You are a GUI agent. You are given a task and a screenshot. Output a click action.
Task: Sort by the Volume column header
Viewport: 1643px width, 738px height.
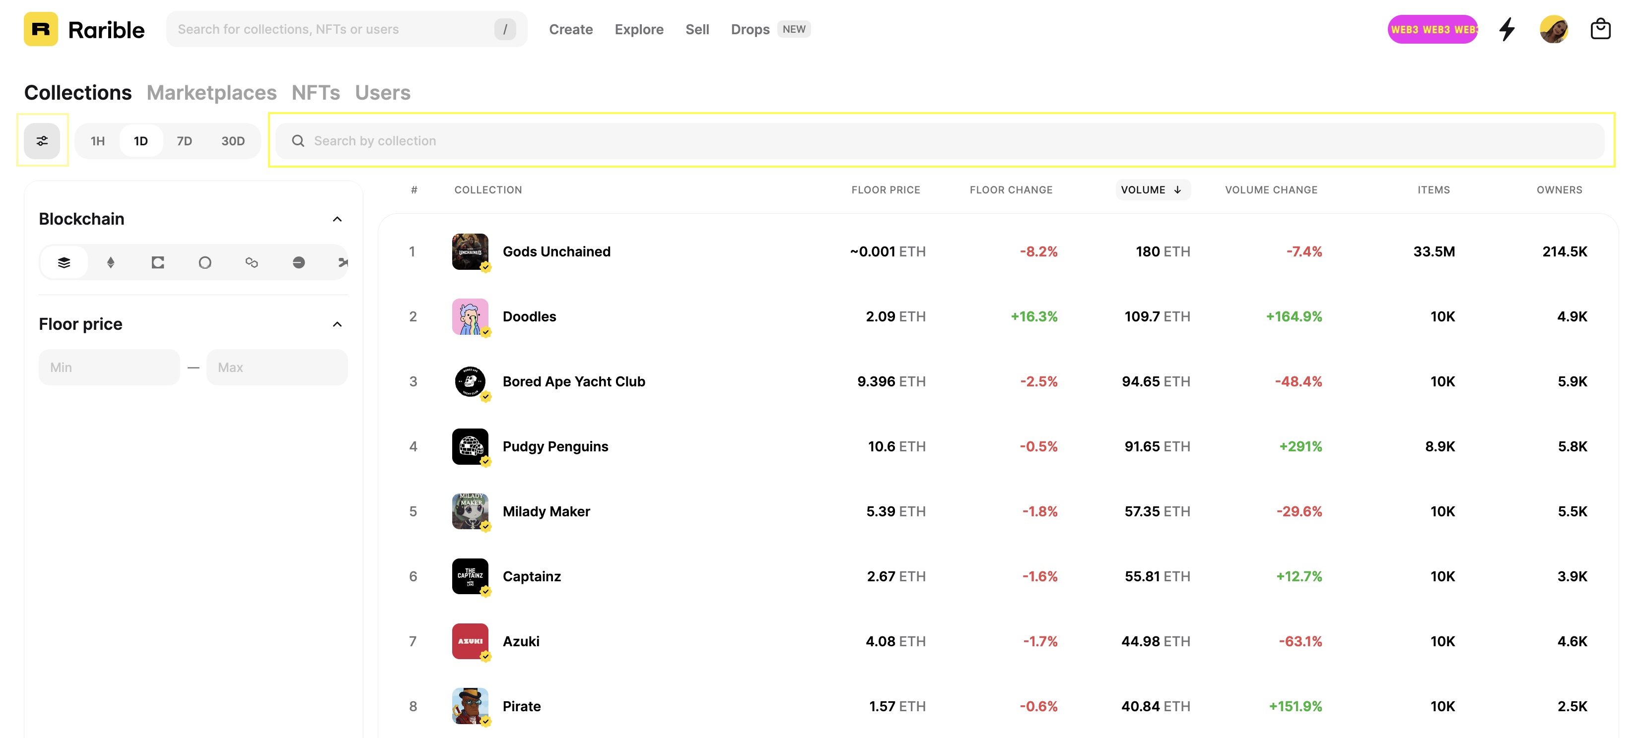tap(1152, 190)
